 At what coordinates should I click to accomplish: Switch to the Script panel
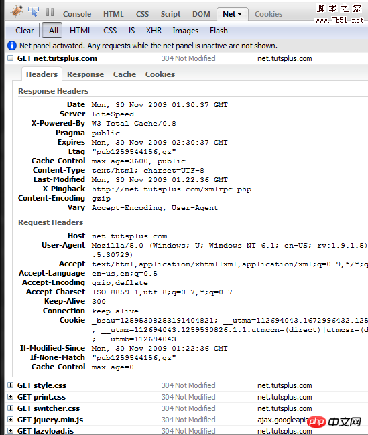170,14
